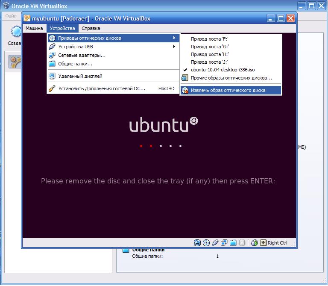This screenshot has height=286, width=328.
Task: Open the Справка menu
Action: pos(91,28)
